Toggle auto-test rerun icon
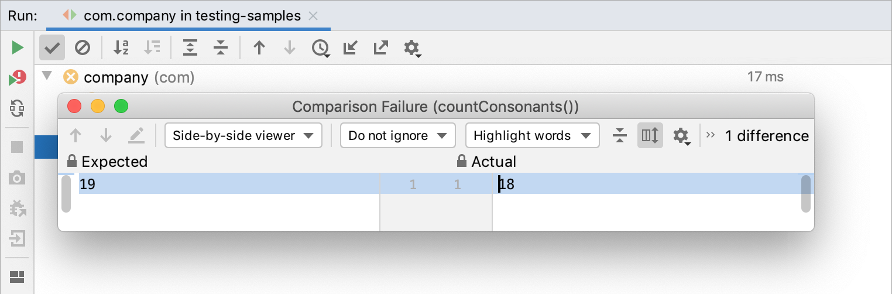Viewport: 892px width, 294px height. coord(18,108)
